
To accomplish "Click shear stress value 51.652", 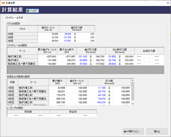I will 112,57.
